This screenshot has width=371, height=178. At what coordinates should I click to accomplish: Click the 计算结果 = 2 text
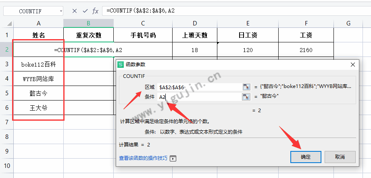click(134, 144)
